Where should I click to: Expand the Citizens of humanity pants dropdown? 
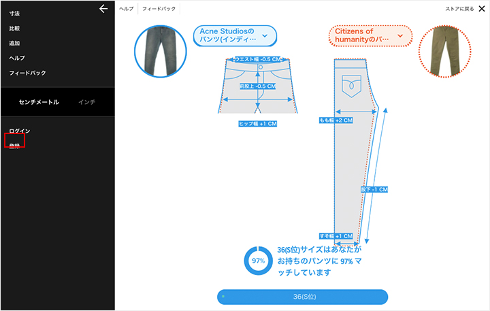click(x=370, y=35)
